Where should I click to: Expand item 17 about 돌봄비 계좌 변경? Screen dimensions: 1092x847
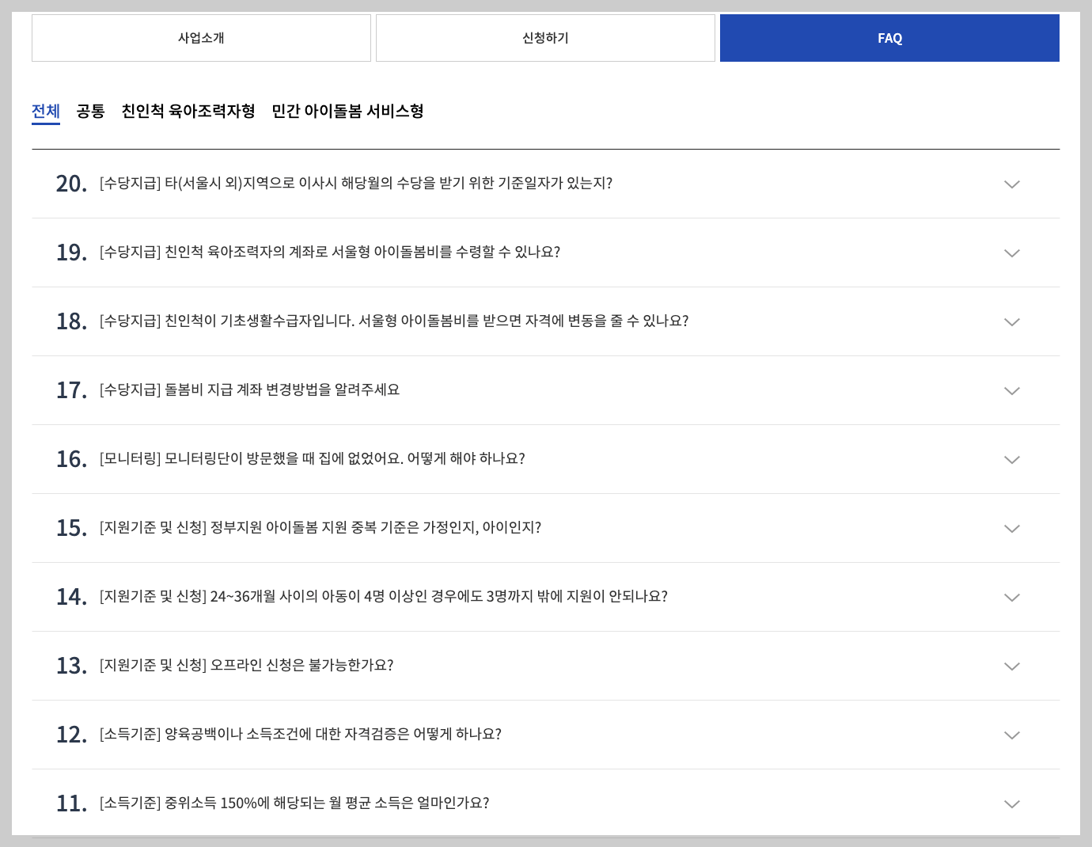1011,390
